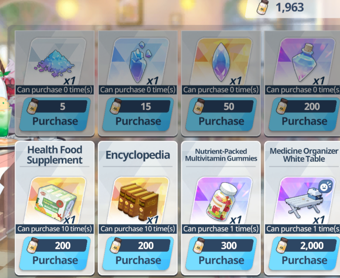The width and height of the screenshot is (340, 278).
Task: Purchase the gem priced at 50
Action: [221, 114]
